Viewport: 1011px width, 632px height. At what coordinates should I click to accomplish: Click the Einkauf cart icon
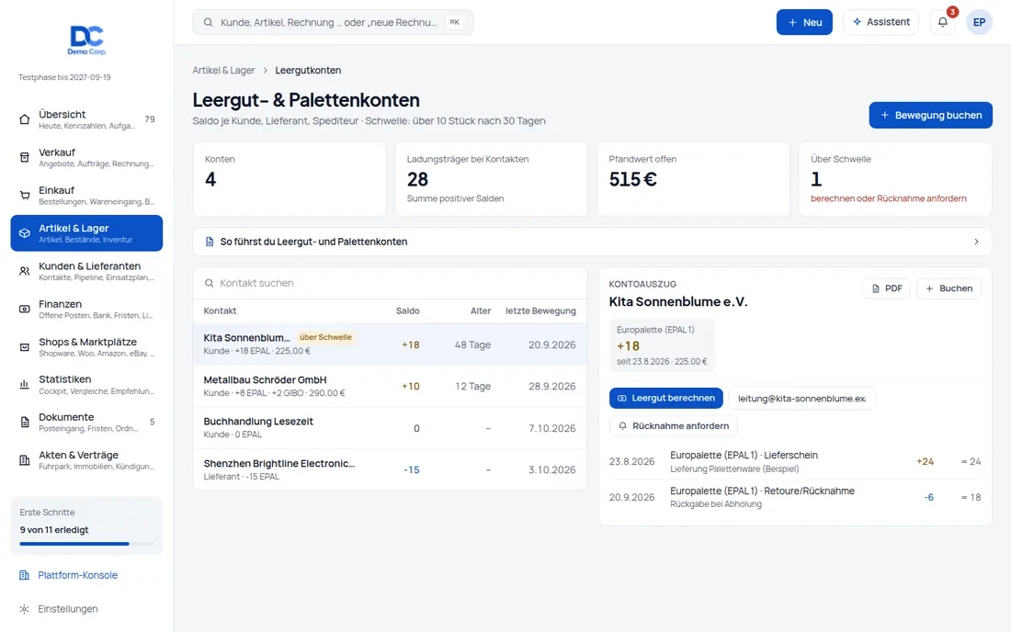(x=25, y=196)
